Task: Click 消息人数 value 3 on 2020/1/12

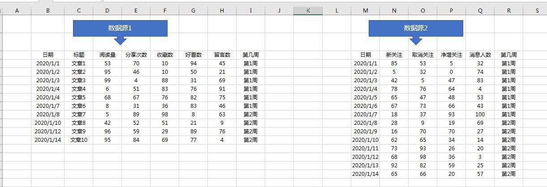Action: (480, 157)
